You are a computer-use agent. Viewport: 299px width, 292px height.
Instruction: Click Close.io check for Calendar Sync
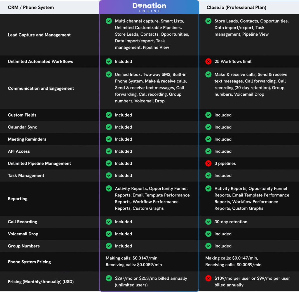[208, 127]
